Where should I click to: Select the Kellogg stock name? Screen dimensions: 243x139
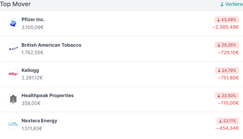click(x=30, y=70)
